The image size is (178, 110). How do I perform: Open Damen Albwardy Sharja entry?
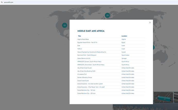(85, 77)
